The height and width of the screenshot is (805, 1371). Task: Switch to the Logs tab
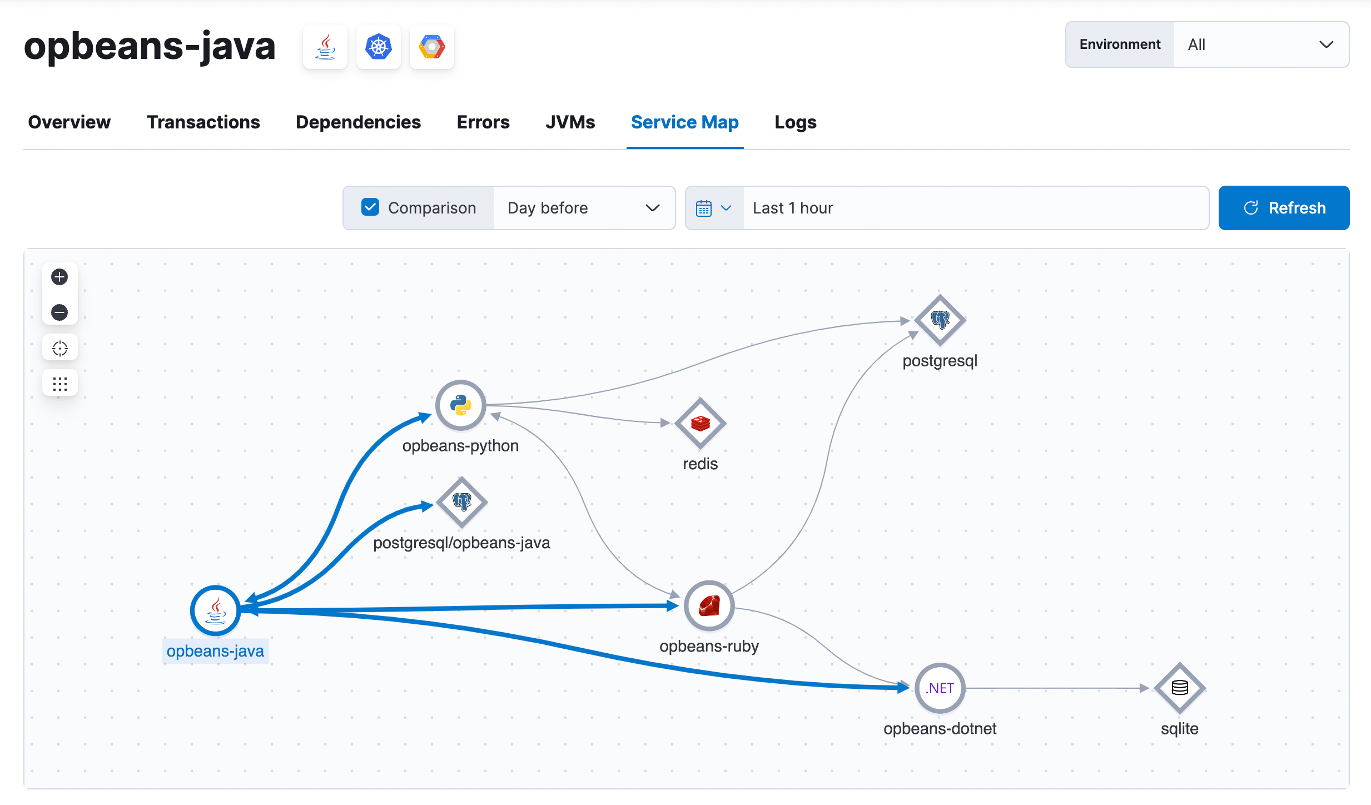(795, 122)
